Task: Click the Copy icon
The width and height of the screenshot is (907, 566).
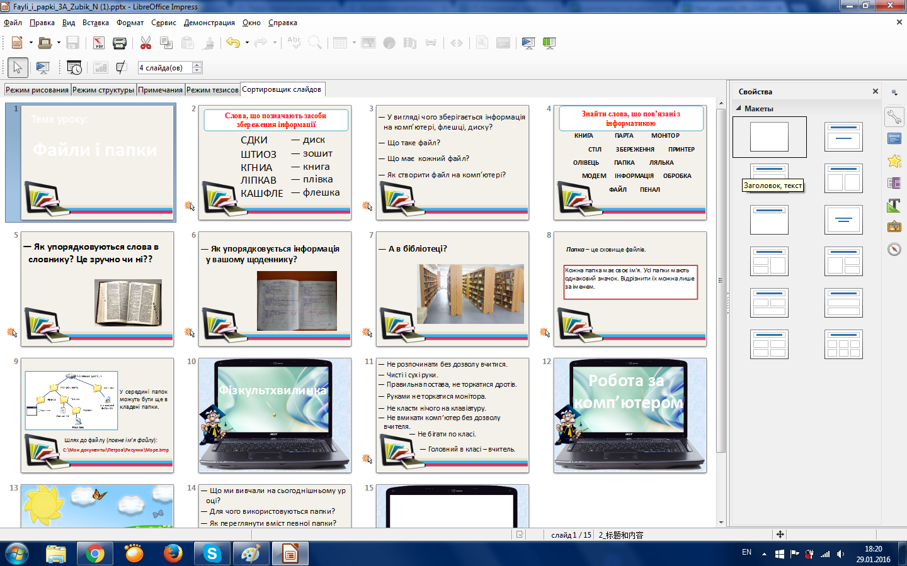Action: [166, 43]
